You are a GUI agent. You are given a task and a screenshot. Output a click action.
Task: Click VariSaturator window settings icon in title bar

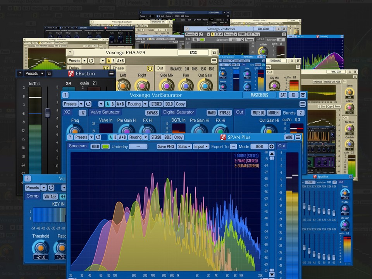point(303,95)
